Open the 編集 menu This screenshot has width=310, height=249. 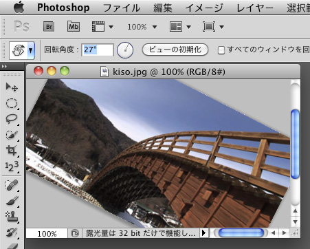[162, 8]
